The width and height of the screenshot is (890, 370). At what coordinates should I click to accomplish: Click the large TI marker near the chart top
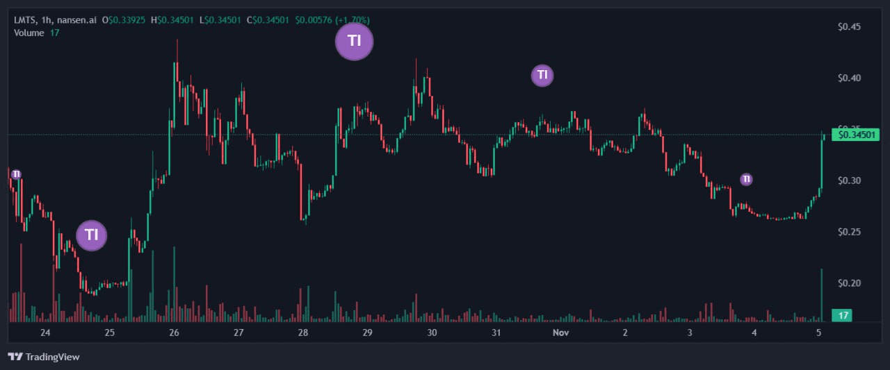354,41
